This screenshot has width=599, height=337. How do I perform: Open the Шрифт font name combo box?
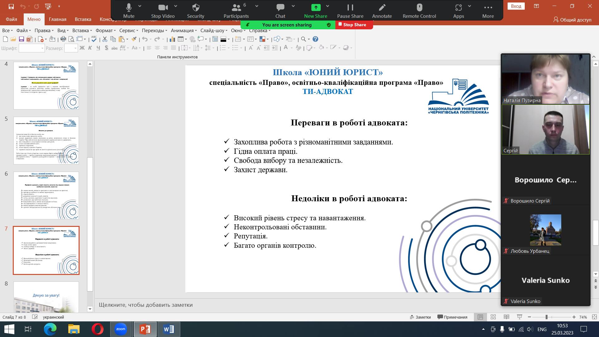(32, 48)
